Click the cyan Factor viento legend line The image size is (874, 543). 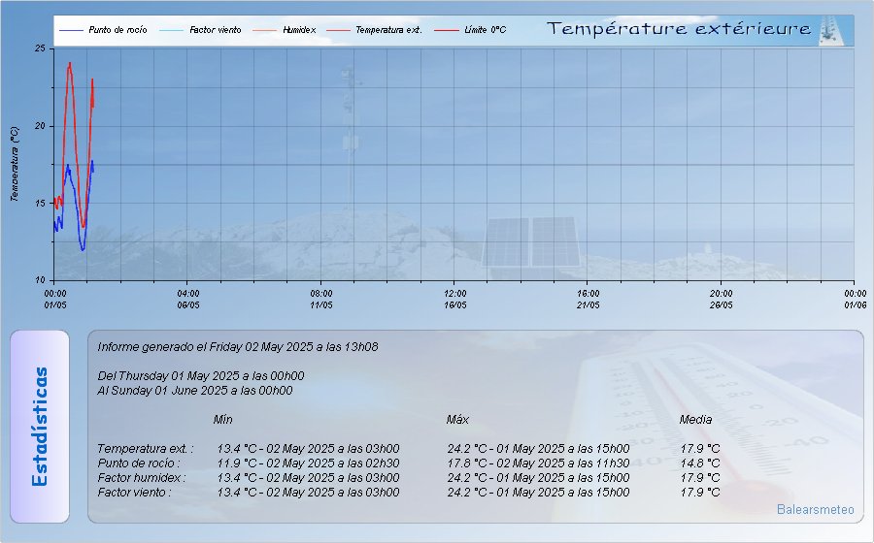(x=171, y=30)
